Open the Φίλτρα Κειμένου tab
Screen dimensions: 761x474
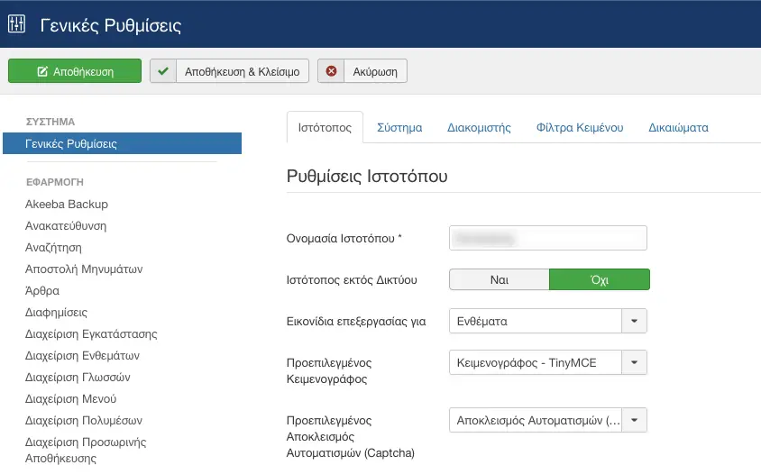[580, 128]
